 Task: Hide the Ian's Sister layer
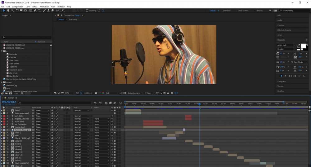112,116
